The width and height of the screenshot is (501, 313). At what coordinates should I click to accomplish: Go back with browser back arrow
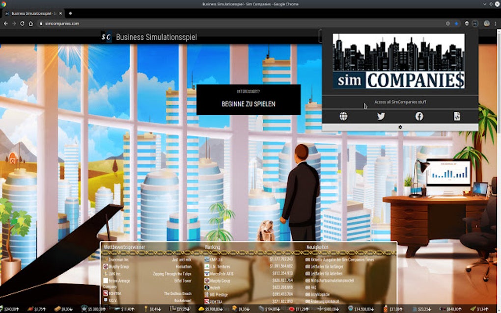pos(6,24)
